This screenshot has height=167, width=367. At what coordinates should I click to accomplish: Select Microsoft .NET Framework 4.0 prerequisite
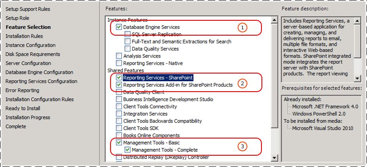tap(325, 107)
